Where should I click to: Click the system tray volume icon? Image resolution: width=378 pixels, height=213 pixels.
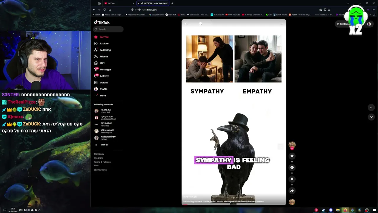click(29, 210)
